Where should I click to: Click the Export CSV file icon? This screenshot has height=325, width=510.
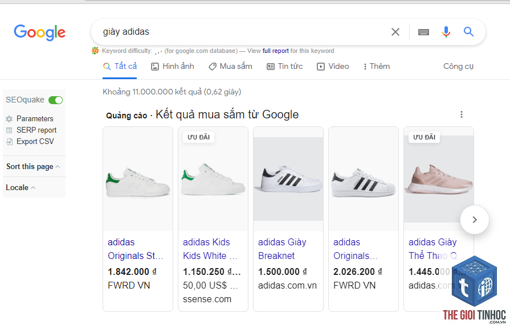coord(10,142)
